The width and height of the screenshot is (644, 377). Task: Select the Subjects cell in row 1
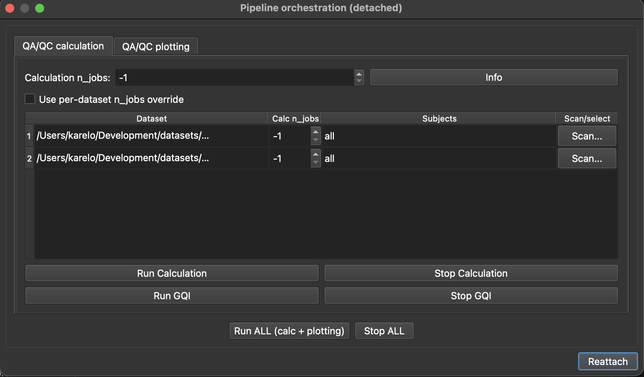pyautogui.click(x=439, y=136)
